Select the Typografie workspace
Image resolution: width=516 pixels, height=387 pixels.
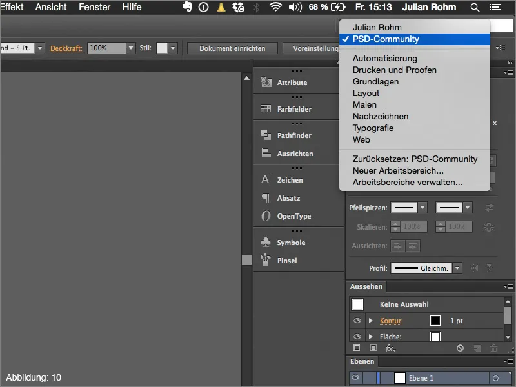(x=415, y=128)
